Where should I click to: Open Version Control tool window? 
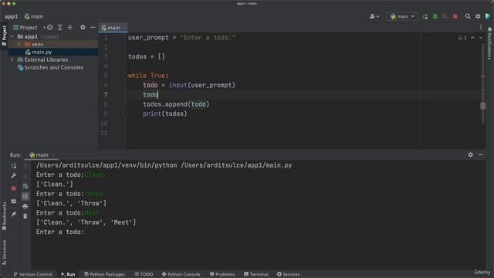point(32,274)
